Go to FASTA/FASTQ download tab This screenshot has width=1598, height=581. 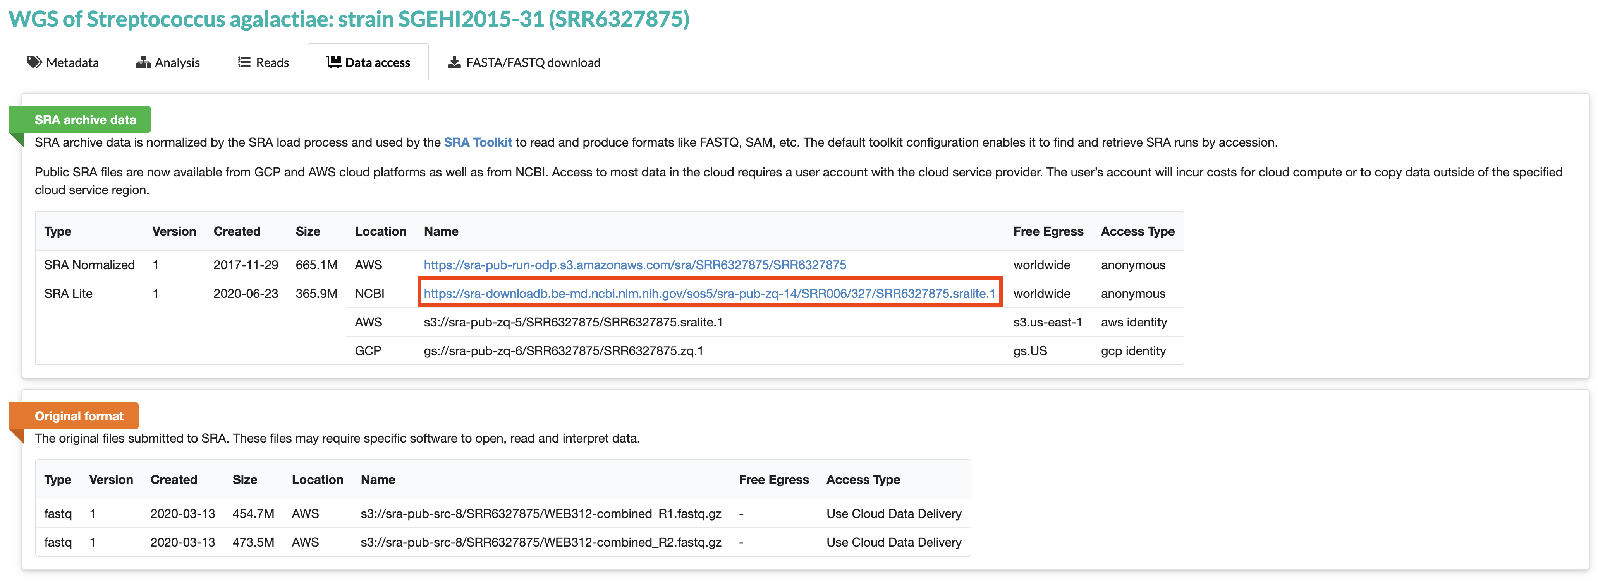coord(532,63)
